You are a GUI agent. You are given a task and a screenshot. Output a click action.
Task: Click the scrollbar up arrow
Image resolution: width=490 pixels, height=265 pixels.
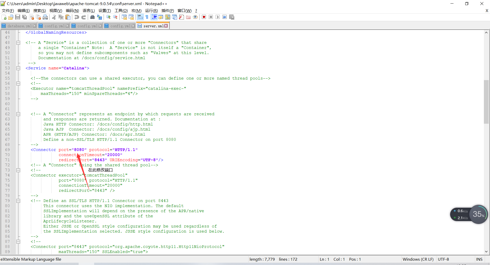tap(486, 32)
